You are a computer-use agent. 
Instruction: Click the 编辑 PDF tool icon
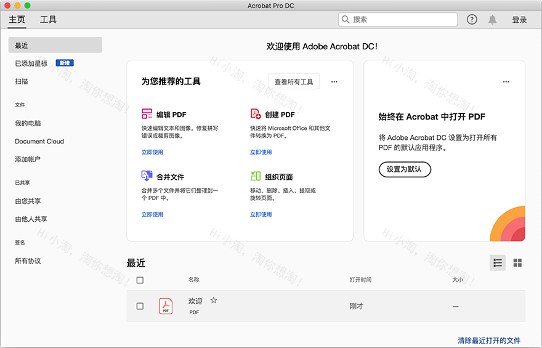(x=147, y=114)
